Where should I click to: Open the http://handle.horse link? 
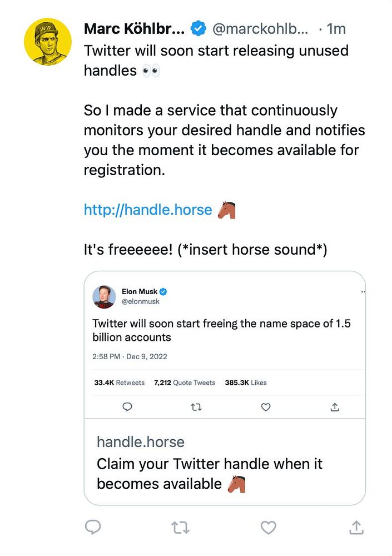tap(148, 210)
